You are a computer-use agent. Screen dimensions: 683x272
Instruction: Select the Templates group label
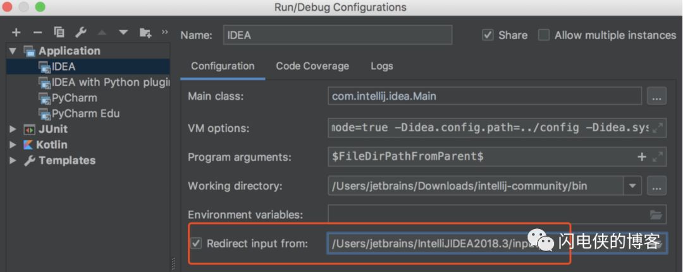(x=67, y=160)
